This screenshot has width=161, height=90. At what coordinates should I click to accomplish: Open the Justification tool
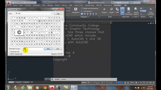pos(76,10)
